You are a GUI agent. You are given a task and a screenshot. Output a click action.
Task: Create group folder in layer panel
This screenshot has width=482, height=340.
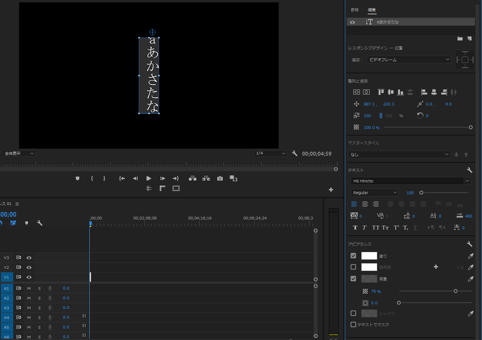pos(460,39)
